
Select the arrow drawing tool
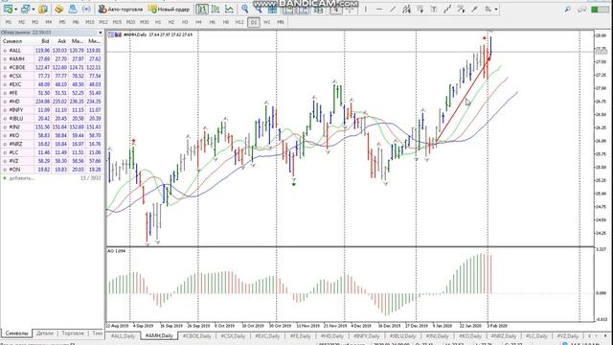[475, 9]
